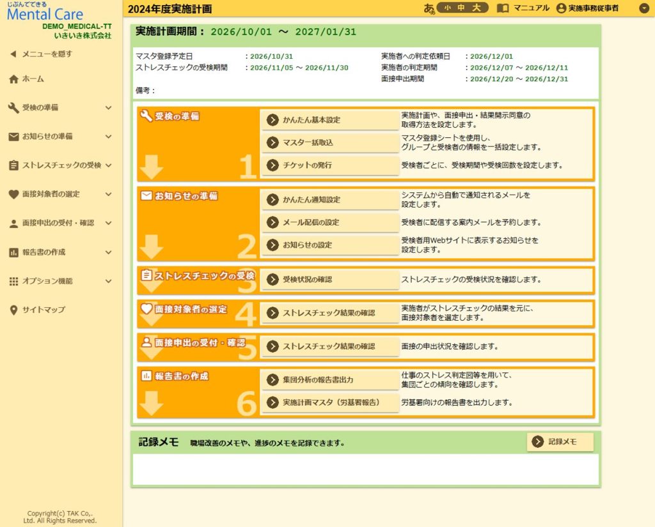Click the 実施事務従事者 user label
Screen dimensions: 655x527
593,8
